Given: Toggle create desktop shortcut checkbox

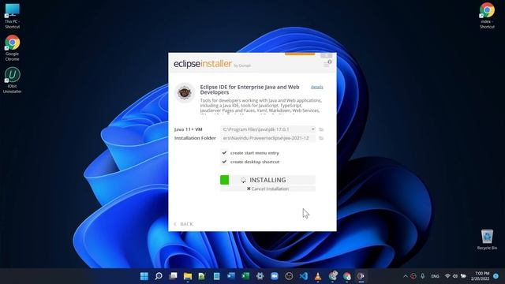Looking at the screenshot, I should [x=224, y=162].
